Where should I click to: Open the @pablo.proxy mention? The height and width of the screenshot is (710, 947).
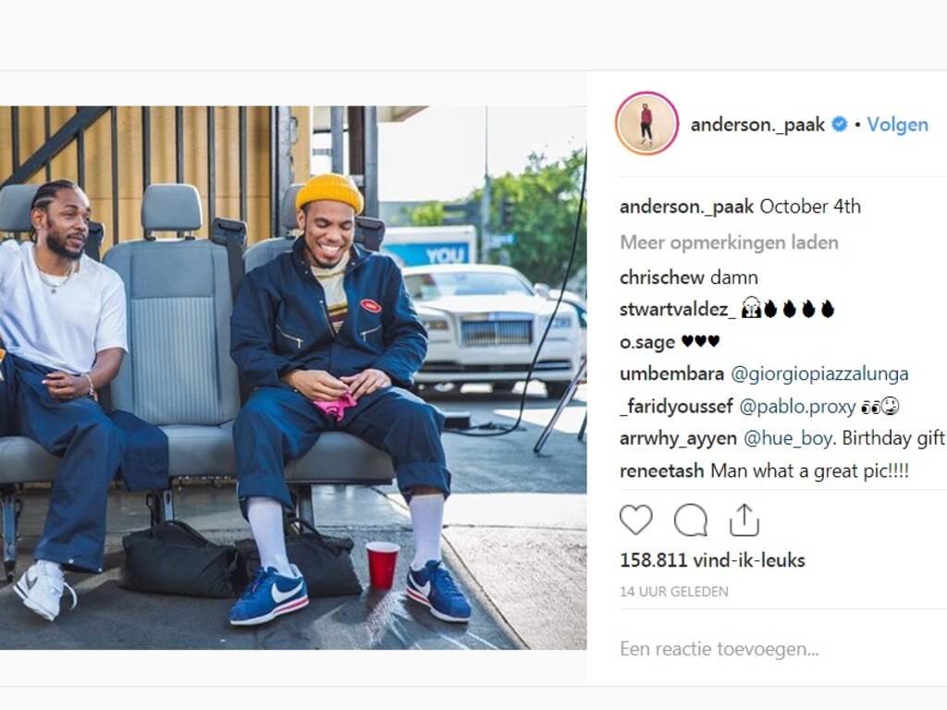point(797,407)
